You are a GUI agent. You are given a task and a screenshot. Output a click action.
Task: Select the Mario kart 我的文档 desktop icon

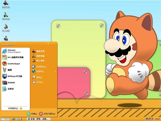point(6,4)
